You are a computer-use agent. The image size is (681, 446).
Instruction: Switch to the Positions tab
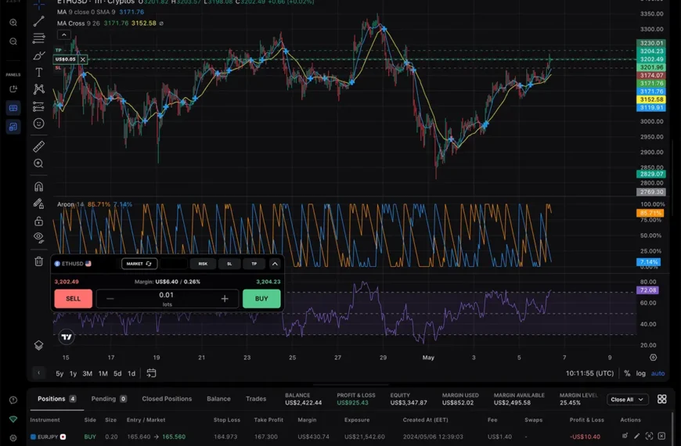[56, 399]
